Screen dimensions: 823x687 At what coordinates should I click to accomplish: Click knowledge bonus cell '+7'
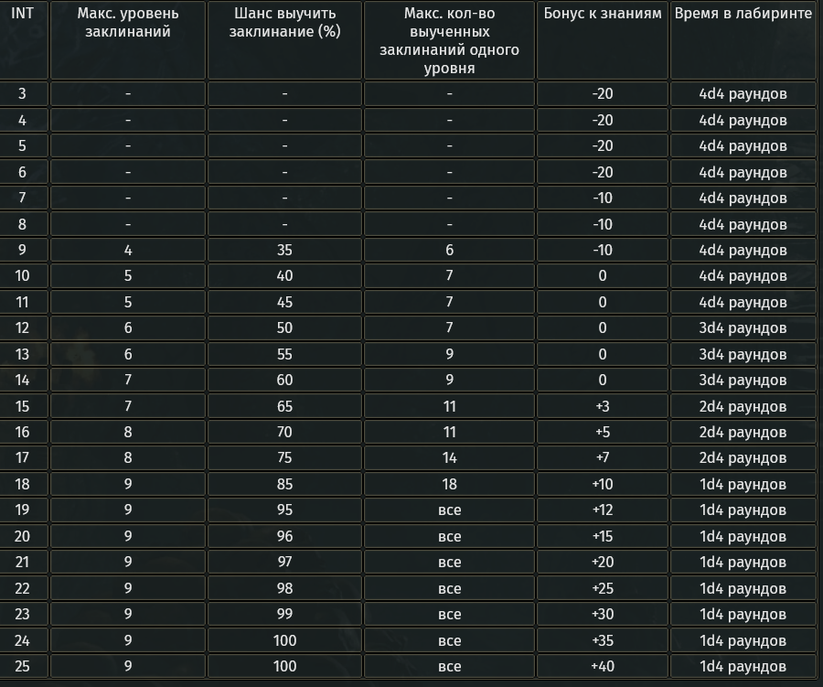[x=603, y=457]
